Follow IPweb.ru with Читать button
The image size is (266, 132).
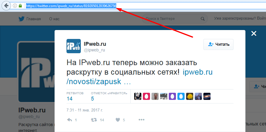219,45
